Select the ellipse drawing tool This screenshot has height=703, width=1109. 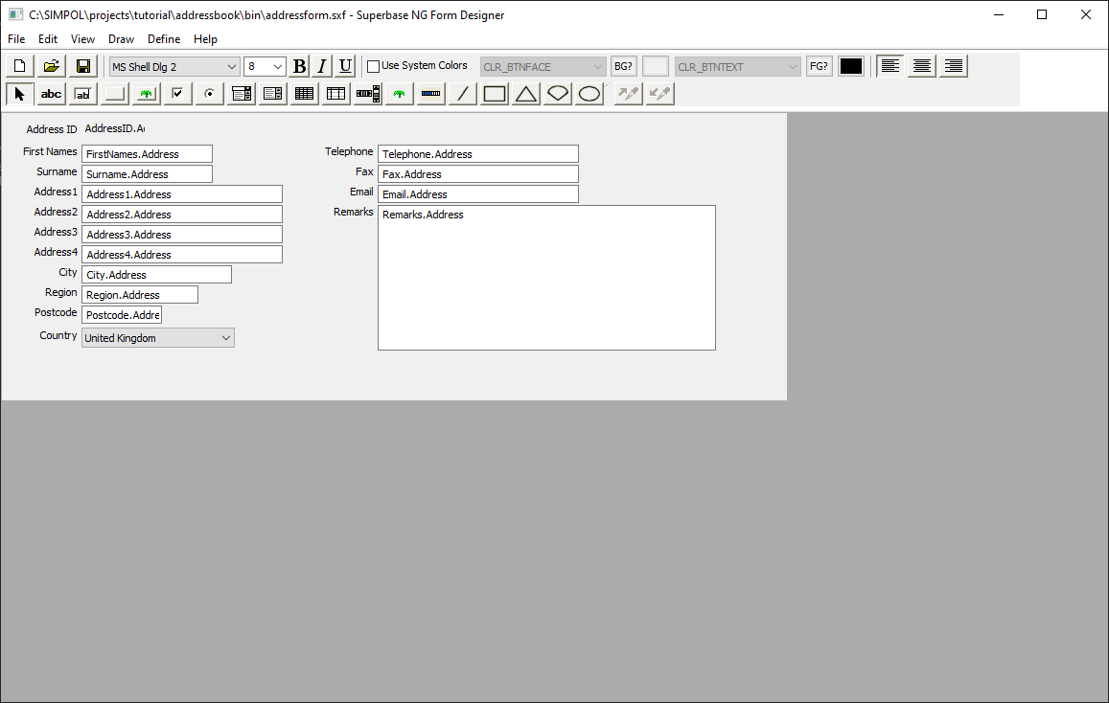(589, 93)
